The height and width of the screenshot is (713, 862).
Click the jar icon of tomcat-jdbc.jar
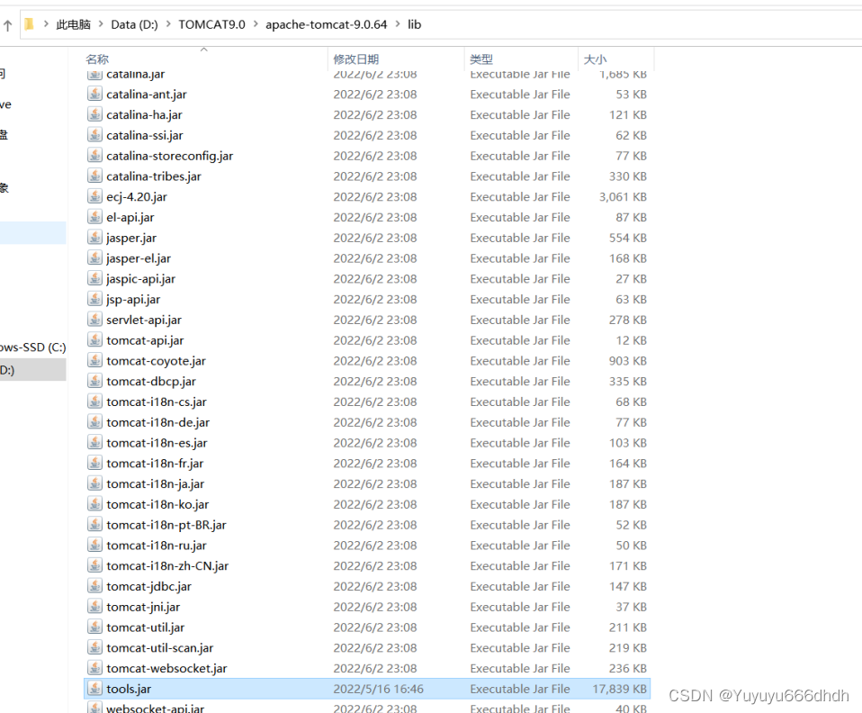(x=94, y=586)
